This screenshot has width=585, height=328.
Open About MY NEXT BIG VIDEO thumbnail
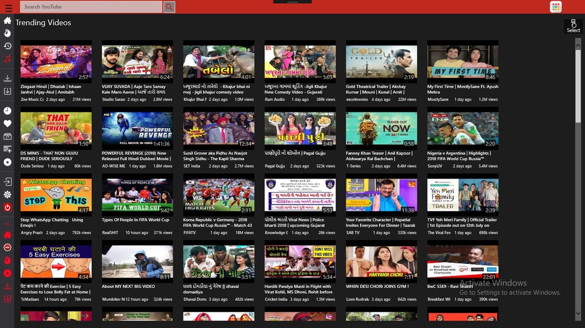(137, 262)
